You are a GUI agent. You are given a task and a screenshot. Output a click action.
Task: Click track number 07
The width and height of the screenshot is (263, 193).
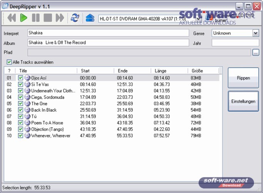9,117
